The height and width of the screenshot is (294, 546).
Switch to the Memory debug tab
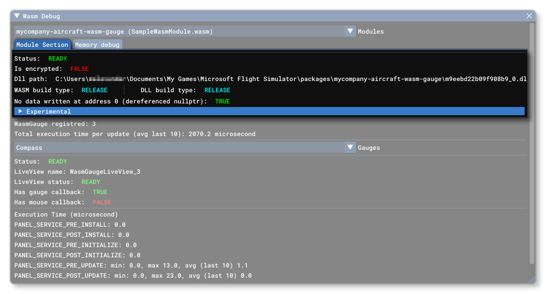pos(97,44)
